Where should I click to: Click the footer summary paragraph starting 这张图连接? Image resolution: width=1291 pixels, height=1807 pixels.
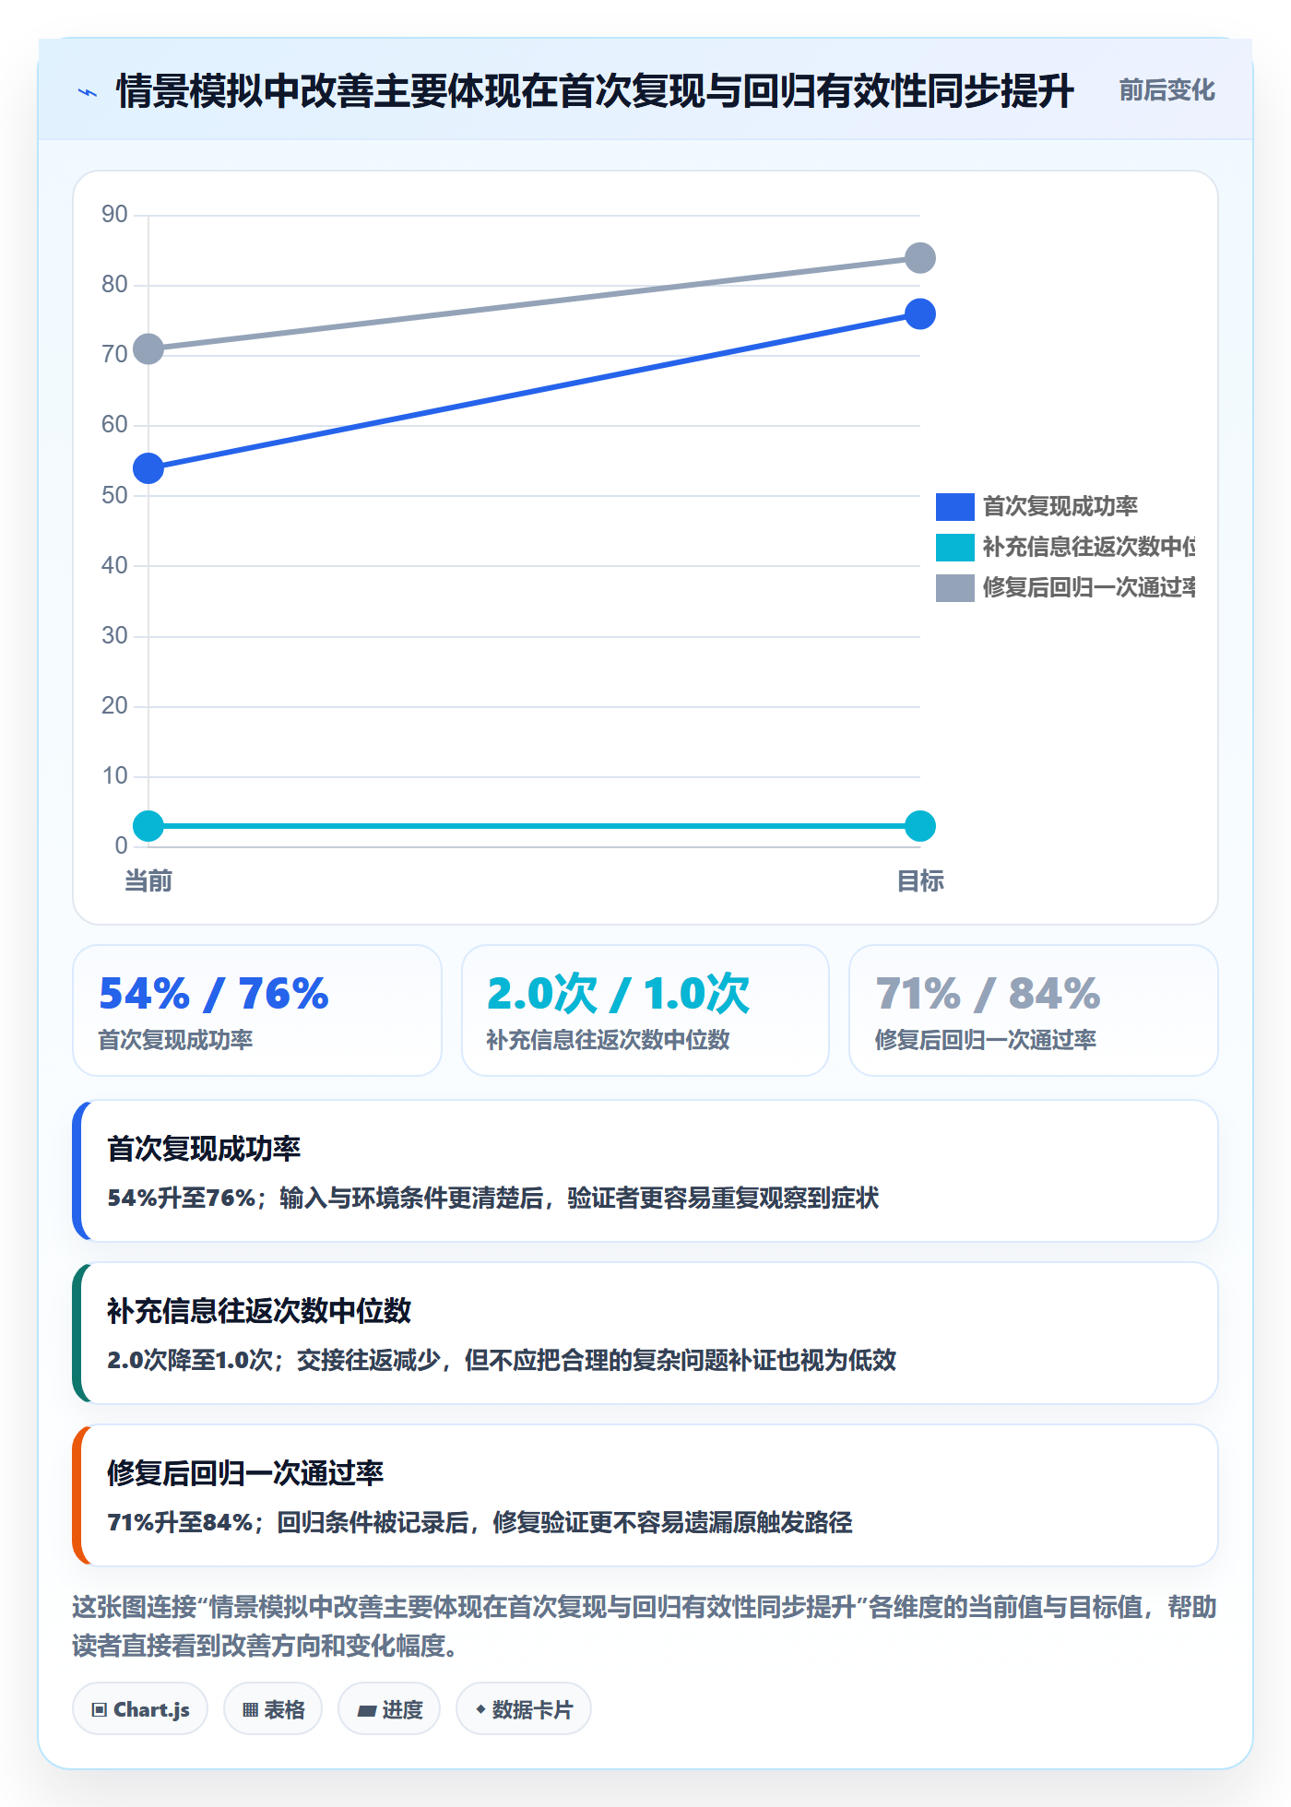[x=645, y=1626]
